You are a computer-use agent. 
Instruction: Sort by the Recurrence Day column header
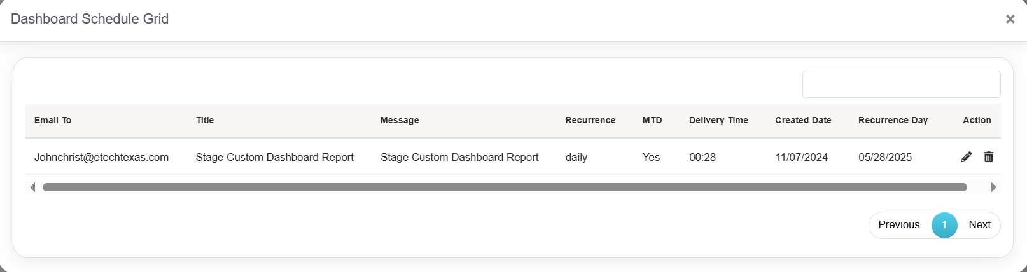[x=893, y=121]
